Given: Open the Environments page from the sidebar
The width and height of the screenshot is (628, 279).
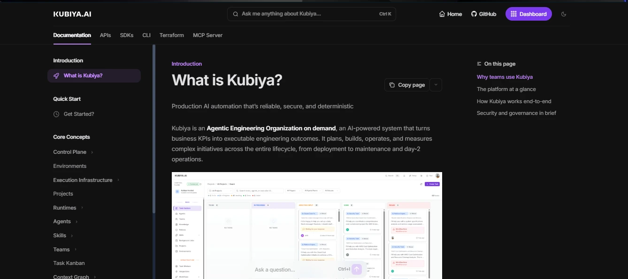Looking at the screenshot, I should point(69,166).
